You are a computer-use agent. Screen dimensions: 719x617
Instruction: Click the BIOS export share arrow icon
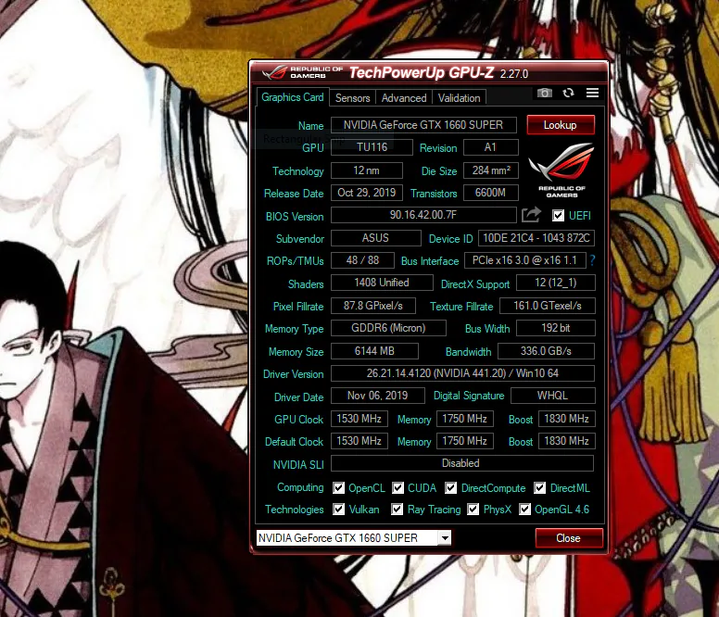click(532, 215)
